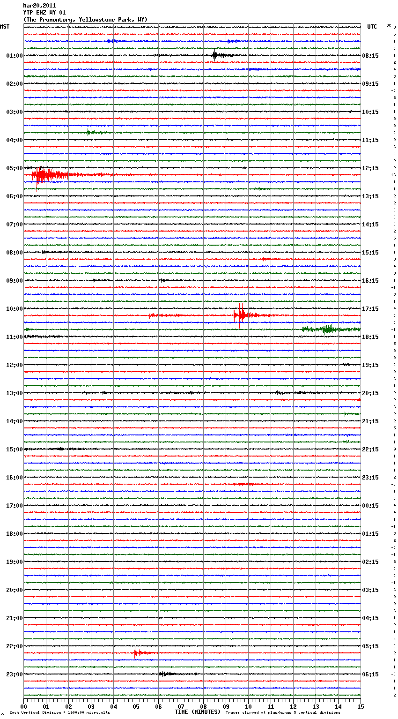Click the '05' minute tick label
Screen dimensions: 398x719
pyautogui.click(x=136, y=706)
